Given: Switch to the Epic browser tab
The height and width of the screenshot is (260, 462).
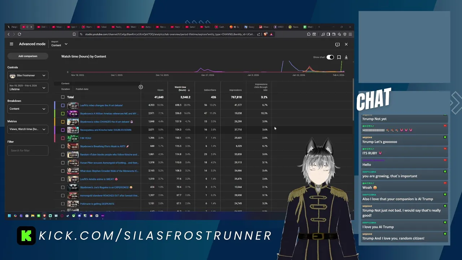Looking at the screenshot, I should point(71,27).
